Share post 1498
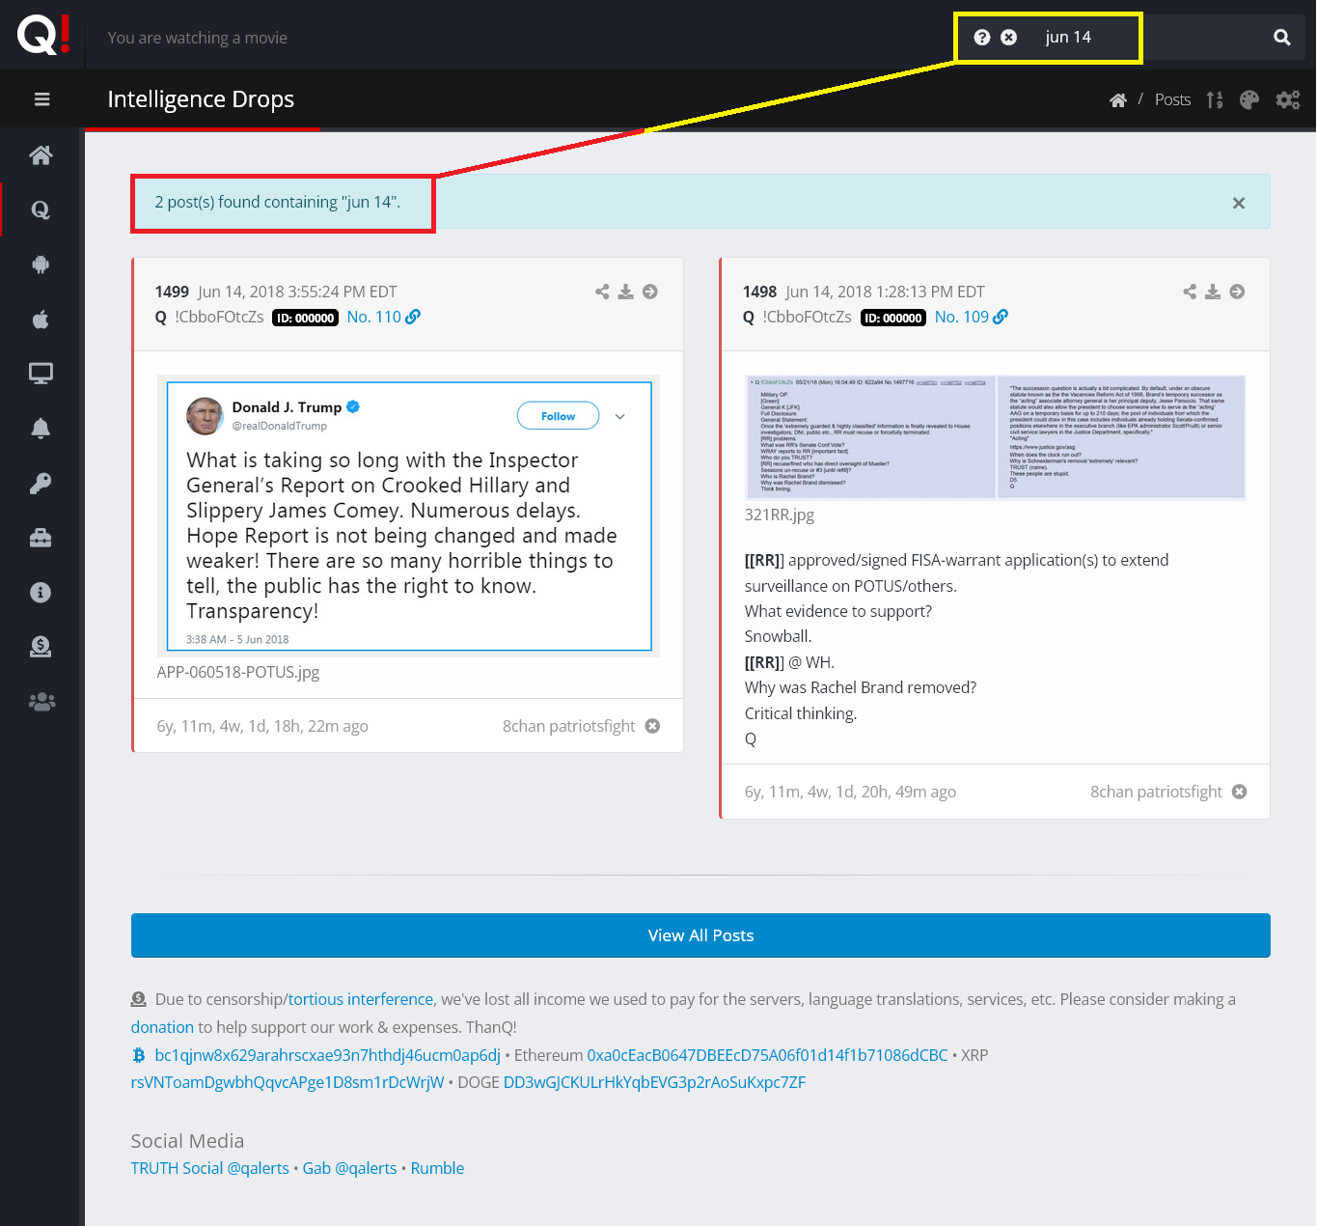 (x=1190, y=292)
